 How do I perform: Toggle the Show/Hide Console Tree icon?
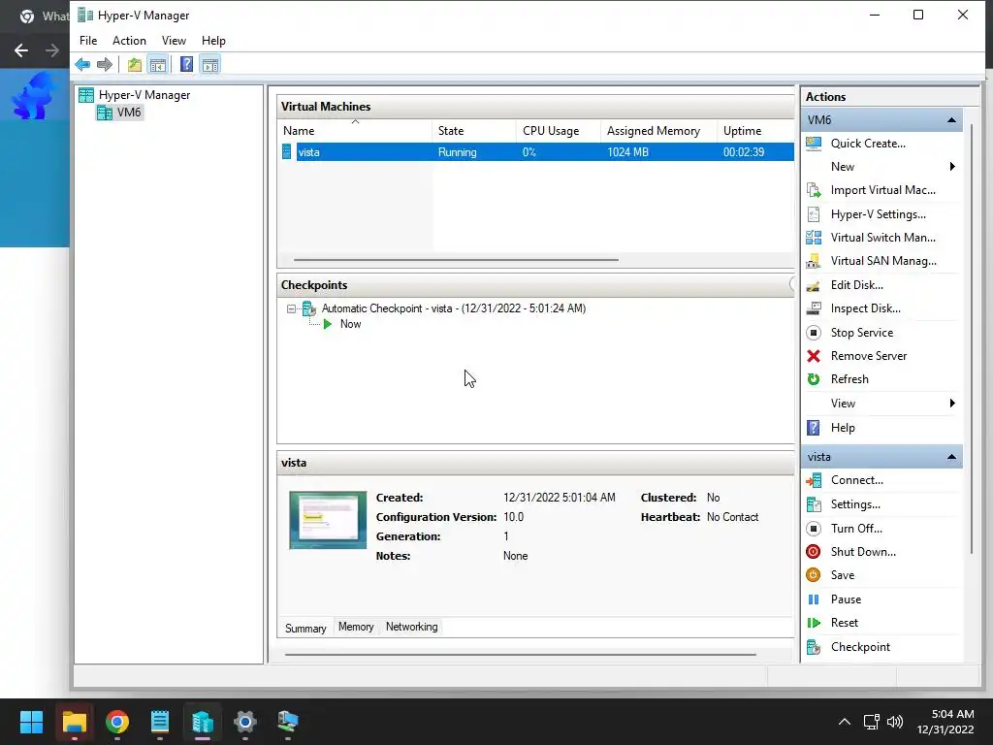[158, 64]
